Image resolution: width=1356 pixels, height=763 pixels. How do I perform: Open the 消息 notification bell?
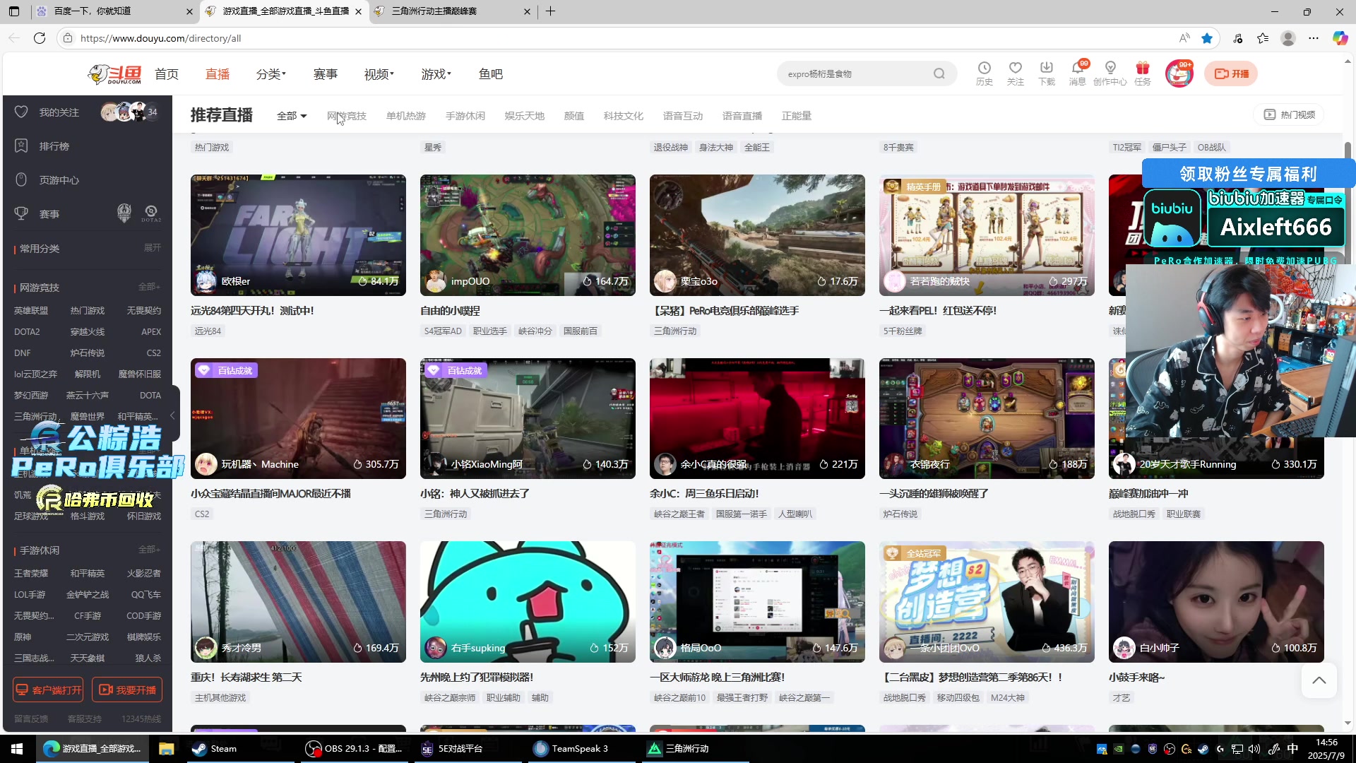(x=1077, y=73)
